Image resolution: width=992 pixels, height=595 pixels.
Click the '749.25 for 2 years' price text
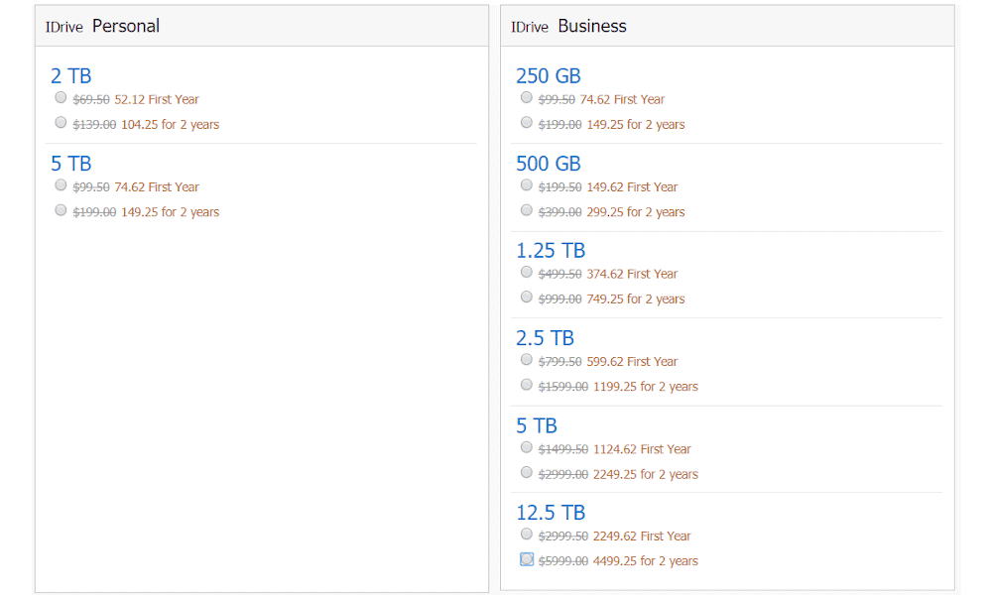coord(636,299)
